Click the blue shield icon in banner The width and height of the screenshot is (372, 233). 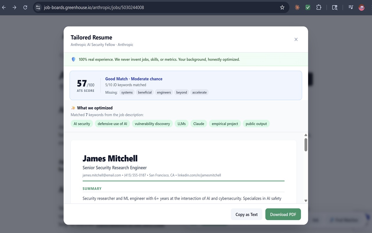click(x=74, y=59)
